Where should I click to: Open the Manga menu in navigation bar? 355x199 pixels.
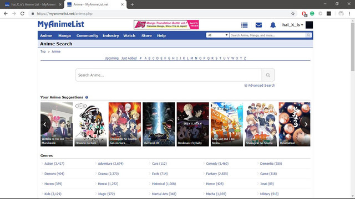click(x=64, y=35)
